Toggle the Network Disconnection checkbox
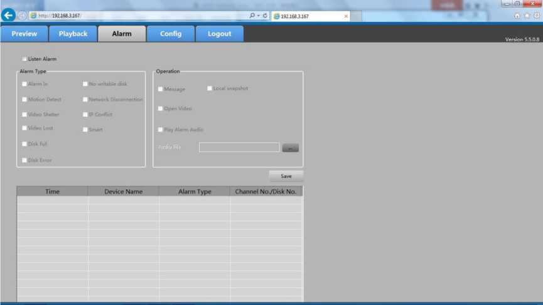Viewport: 543px width, 305px height. [x=85, y=100]
